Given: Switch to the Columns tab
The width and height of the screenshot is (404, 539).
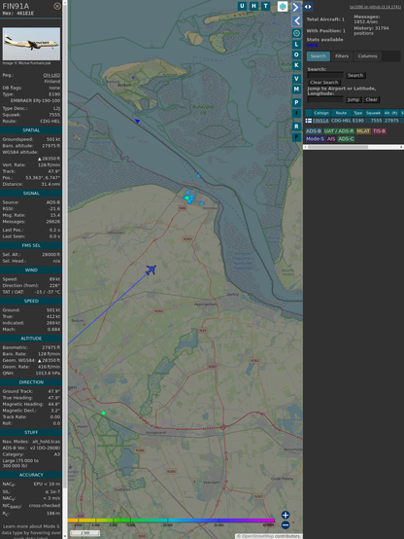Looking at the screenshot, I should [367, 56].
